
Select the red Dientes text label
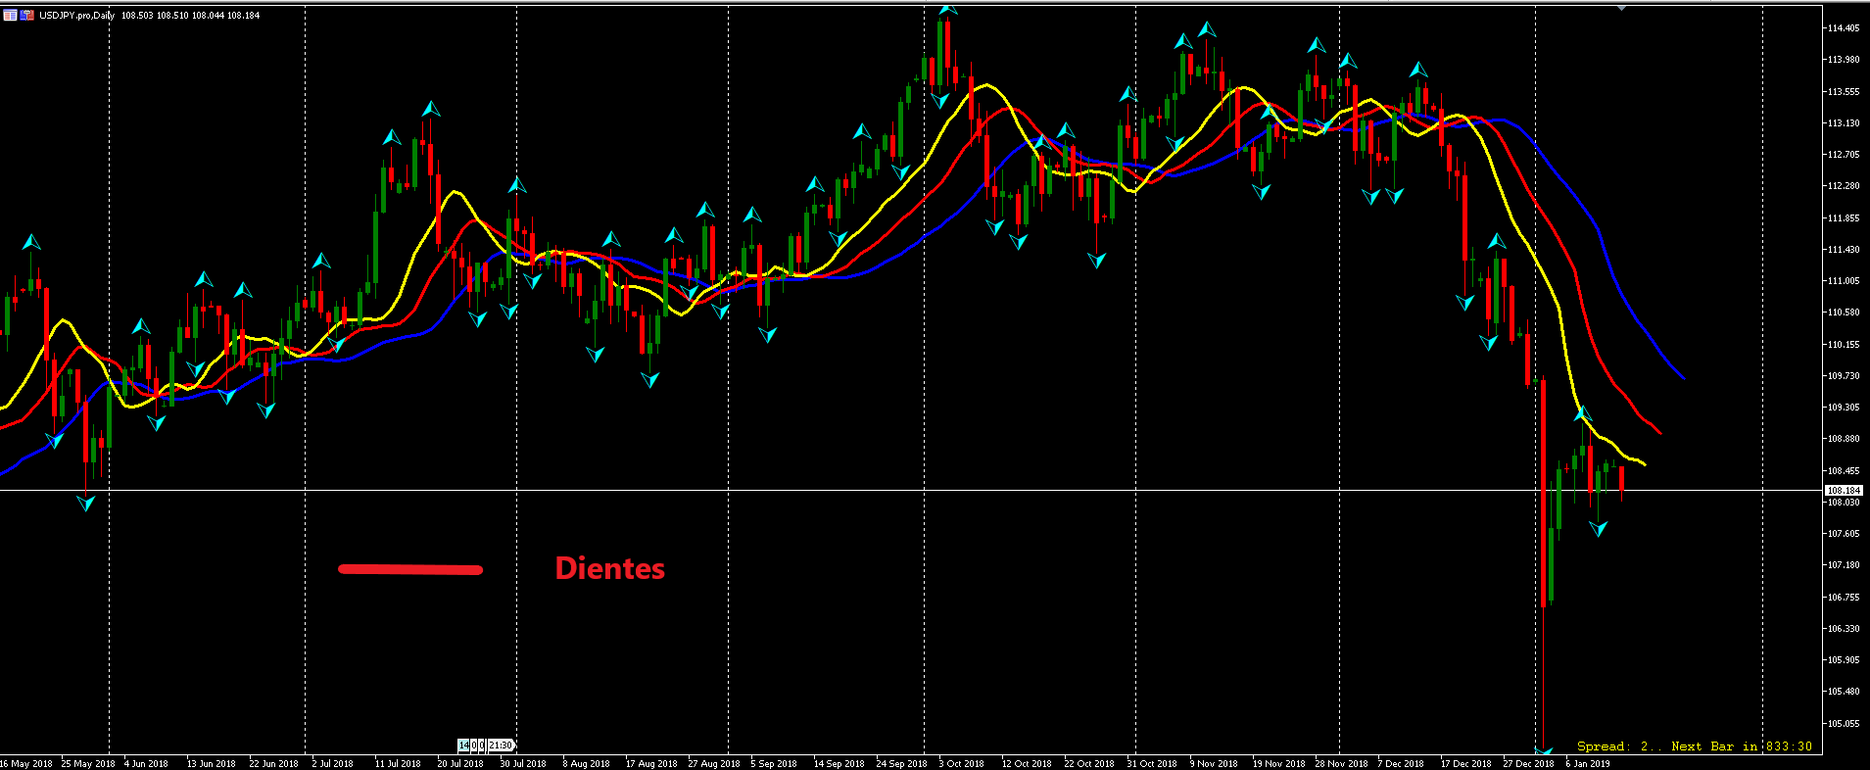pyautogui.click(x=609, y=568)
